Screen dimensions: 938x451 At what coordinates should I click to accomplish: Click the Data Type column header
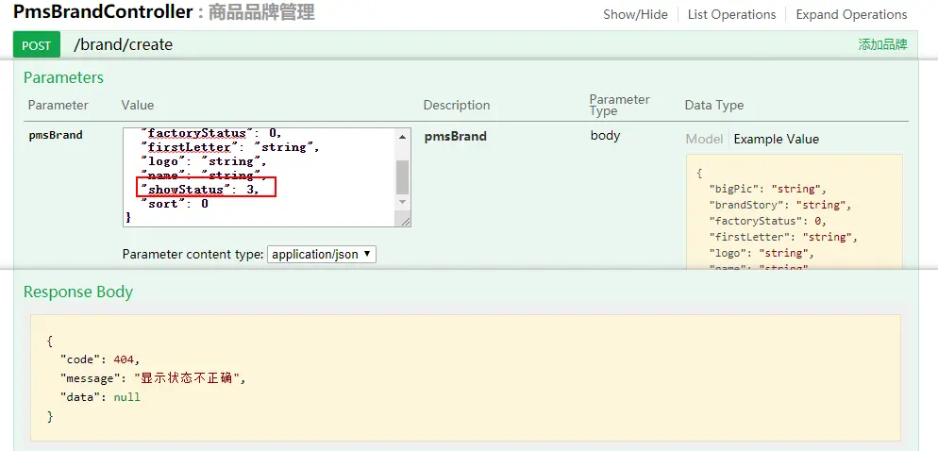(x=714, y=106)
